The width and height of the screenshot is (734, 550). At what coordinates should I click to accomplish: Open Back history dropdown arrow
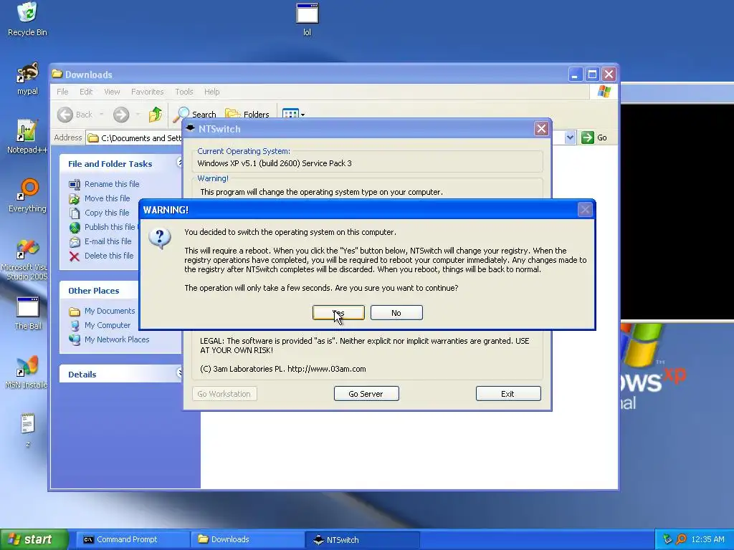pyautogui.click(x=102, y=115)
